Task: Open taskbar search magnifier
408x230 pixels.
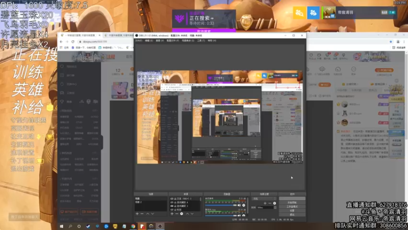Action: click(70, 226)
